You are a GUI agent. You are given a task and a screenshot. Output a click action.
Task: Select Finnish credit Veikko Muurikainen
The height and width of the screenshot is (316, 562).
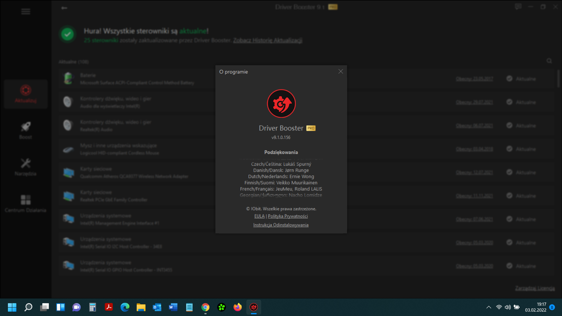(x=281, y=183)
